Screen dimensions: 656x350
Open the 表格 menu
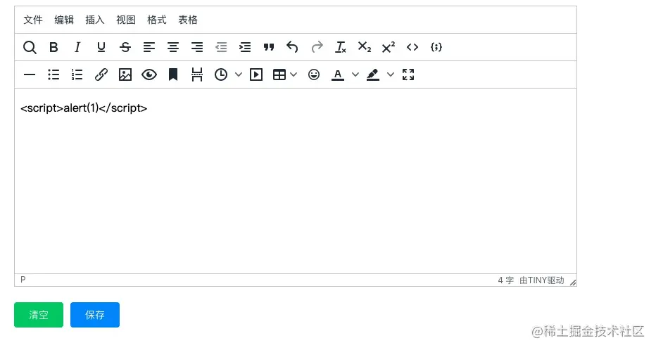tap(188, 20)
